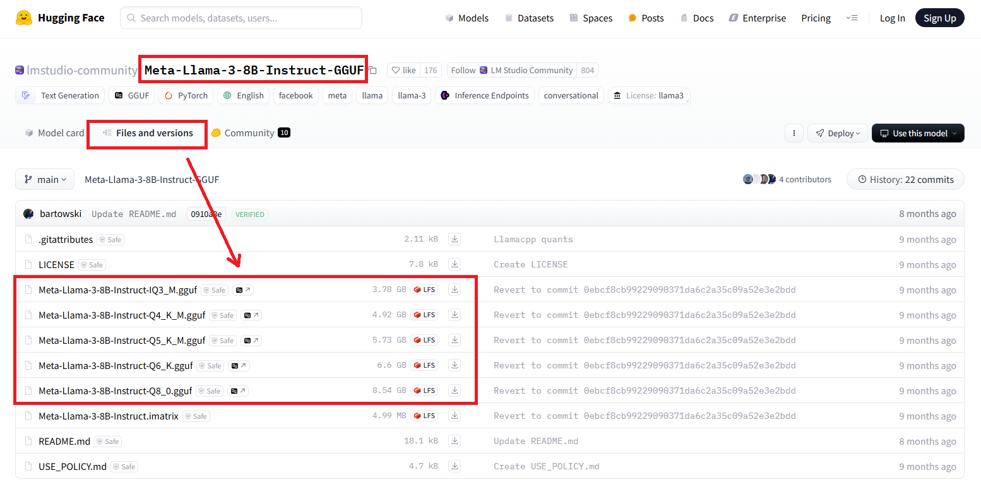Focus the search models input field
Image resolution: width=981 pixels, height=492 pixels.
tap(241, 18)
